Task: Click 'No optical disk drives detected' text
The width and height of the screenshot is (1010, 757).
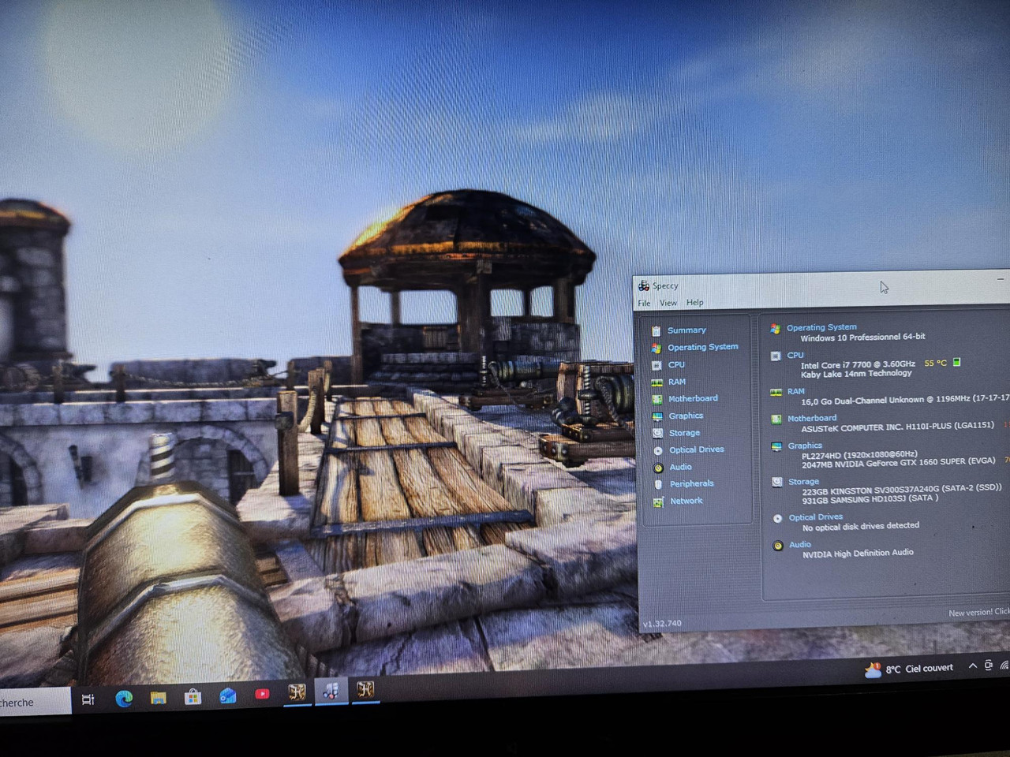Action: (860, 527)
